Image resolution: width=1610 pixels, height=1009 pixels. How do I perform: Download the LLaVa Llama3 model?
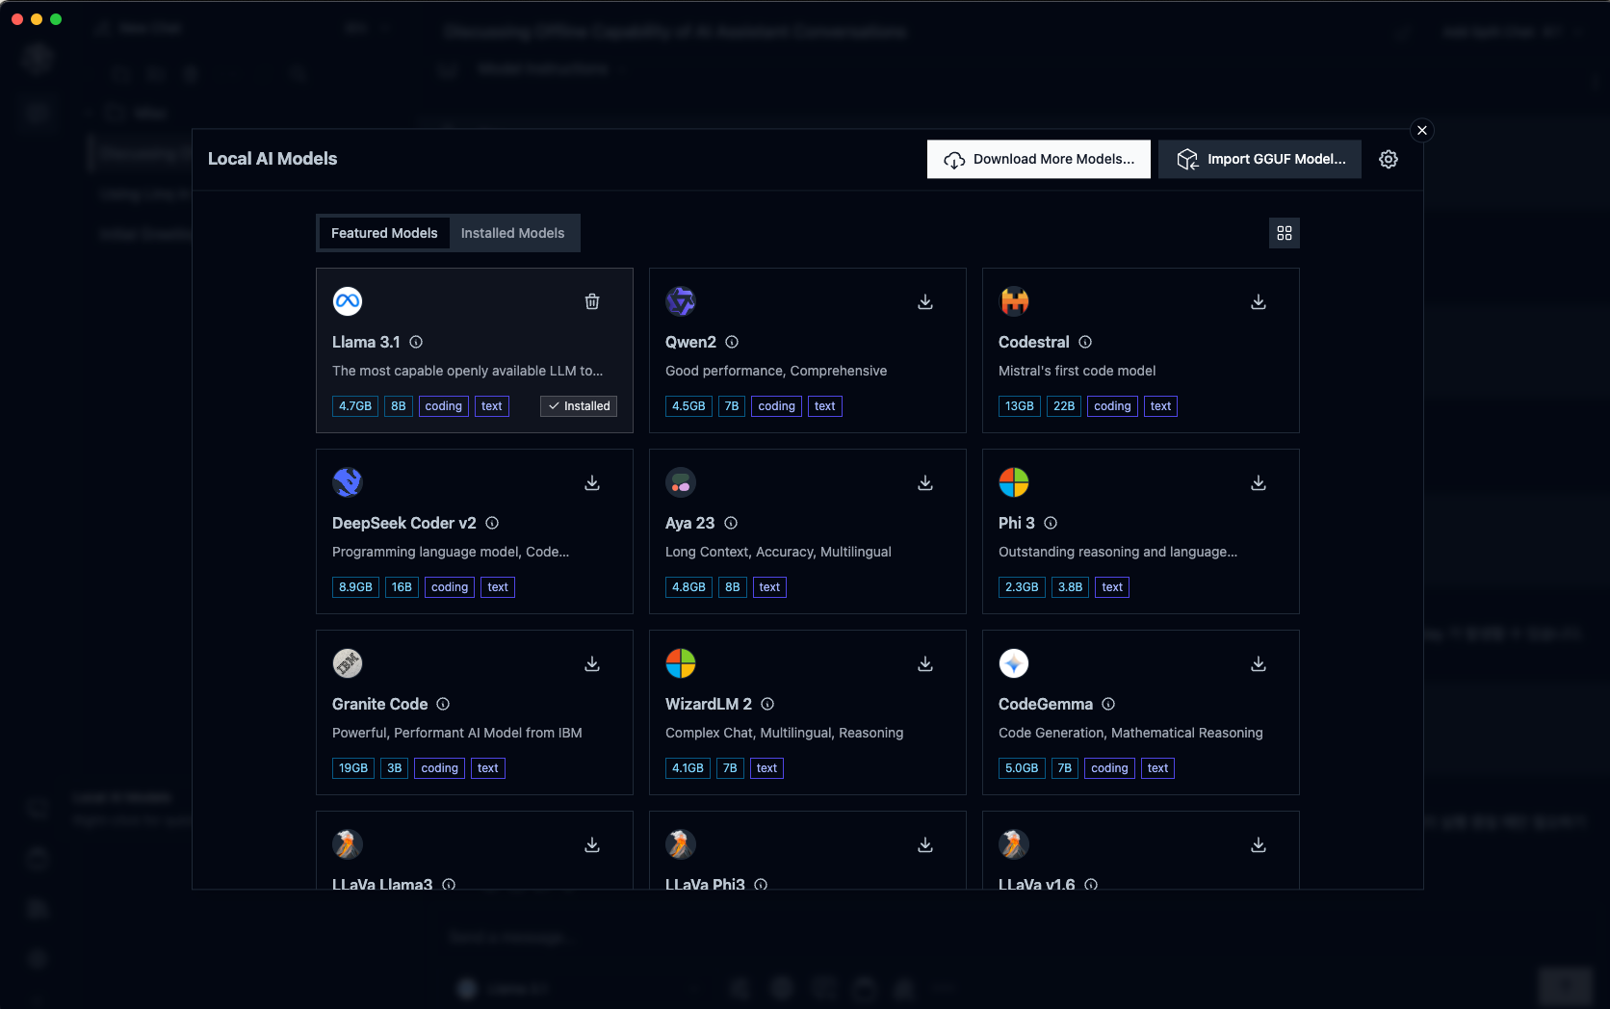592,844
